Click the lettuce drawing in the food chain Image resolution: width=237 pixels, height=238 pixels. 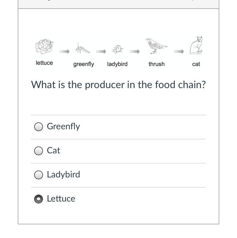point(44,47)
